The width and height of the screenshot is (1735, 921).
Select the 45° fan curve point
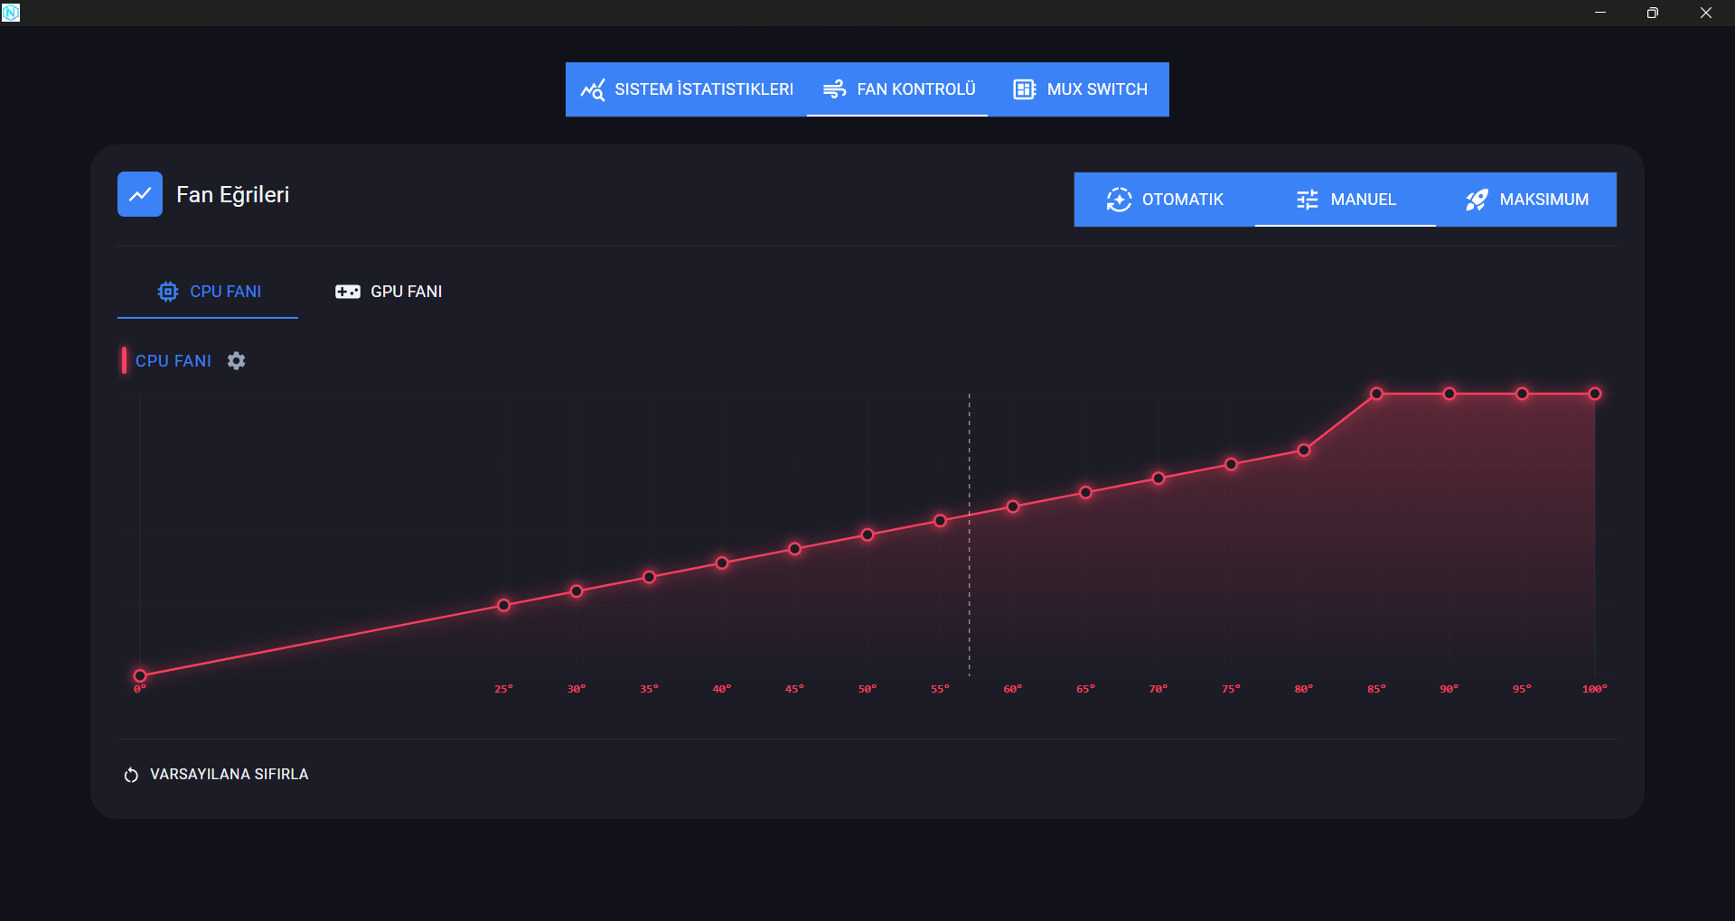[x=794, y=549]
